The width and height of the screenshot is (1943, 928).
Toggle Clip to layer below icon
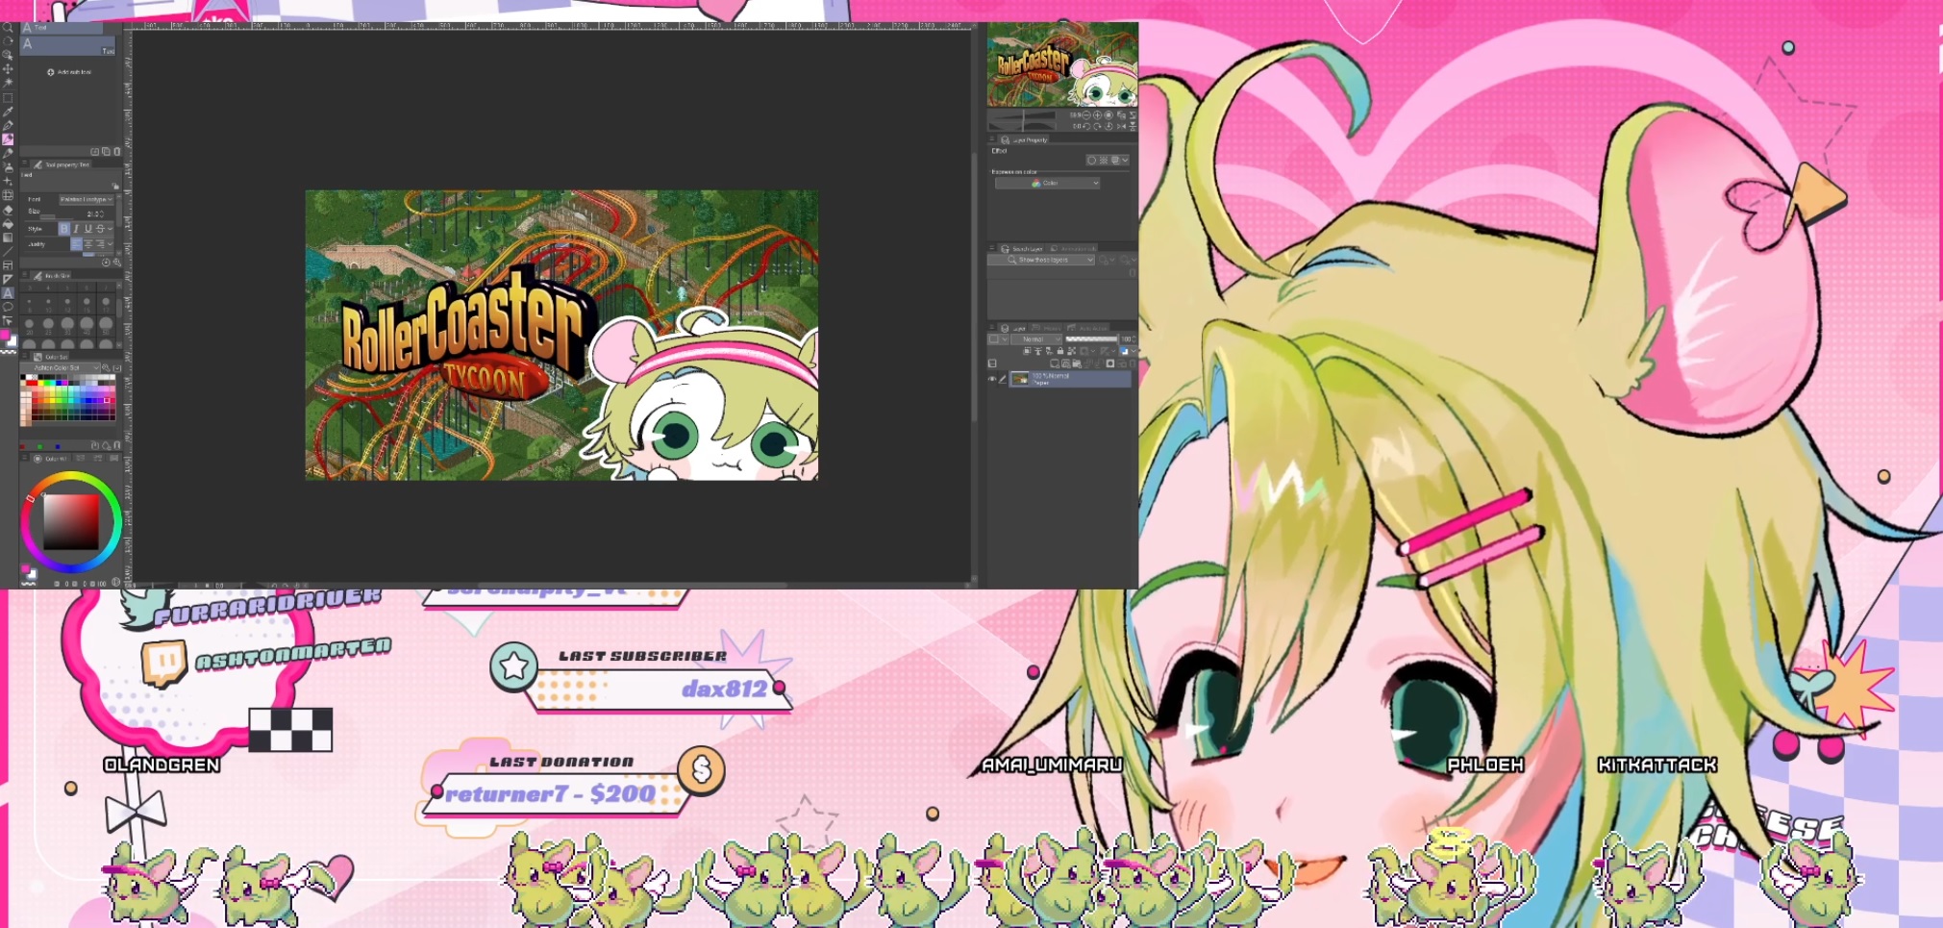(x=1027, y=351)
